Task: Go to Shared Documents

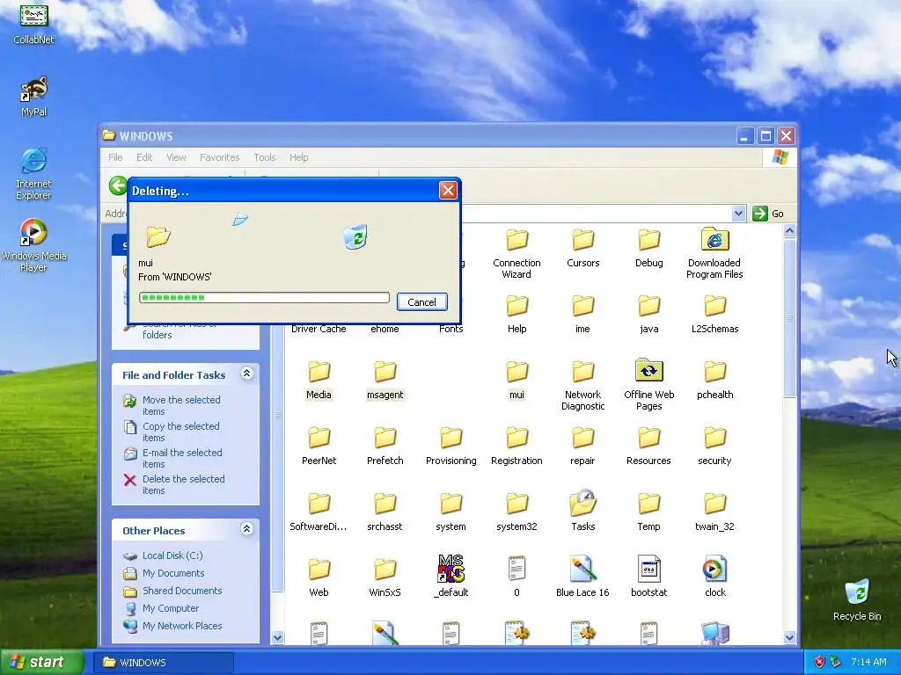Action: pyautogui.click(x=181, y=591)
